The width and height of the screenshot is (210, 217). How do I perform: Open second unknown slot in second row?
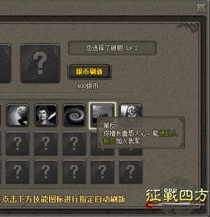pos(46,143)
